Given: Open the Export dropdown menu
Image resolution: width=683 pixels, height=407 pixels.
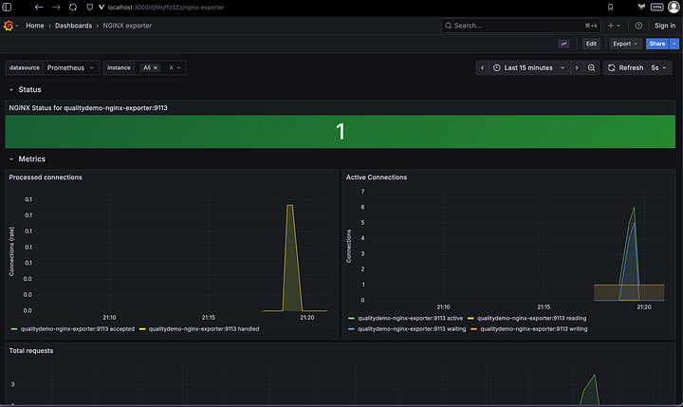Looking at the screenshot, I should (625, 44).
